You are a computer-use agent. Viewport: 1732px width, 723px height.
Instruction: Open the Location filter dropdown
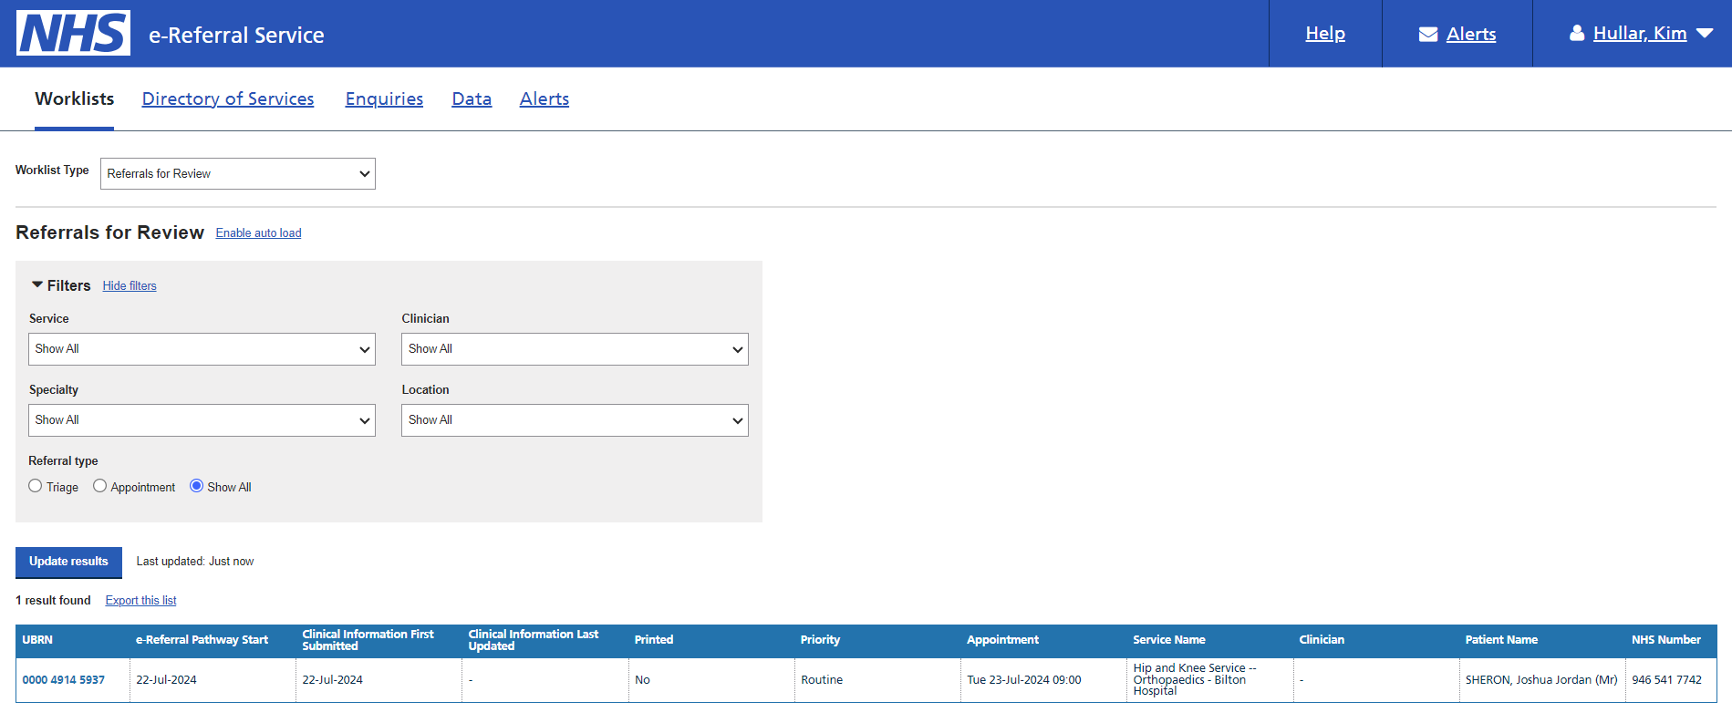(x=575, y=420)
